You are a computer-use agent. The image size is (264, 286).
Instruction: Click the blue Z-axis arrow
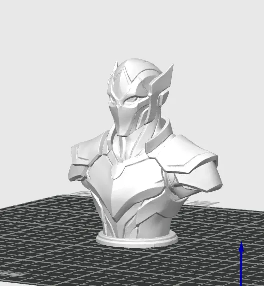241,264
